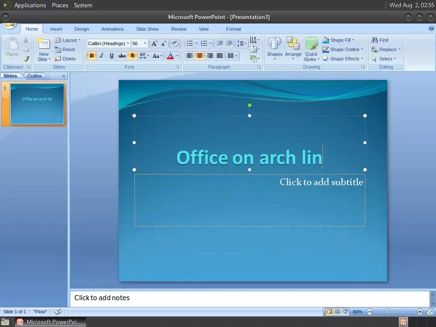Select the Format Painter brush
Viewport: 436px width, 327px height.
click(x=26, y=59)
